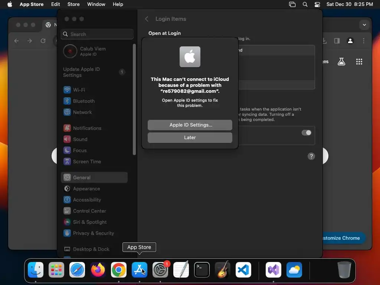Toggle Chrome side panel icon

[337, 41]
